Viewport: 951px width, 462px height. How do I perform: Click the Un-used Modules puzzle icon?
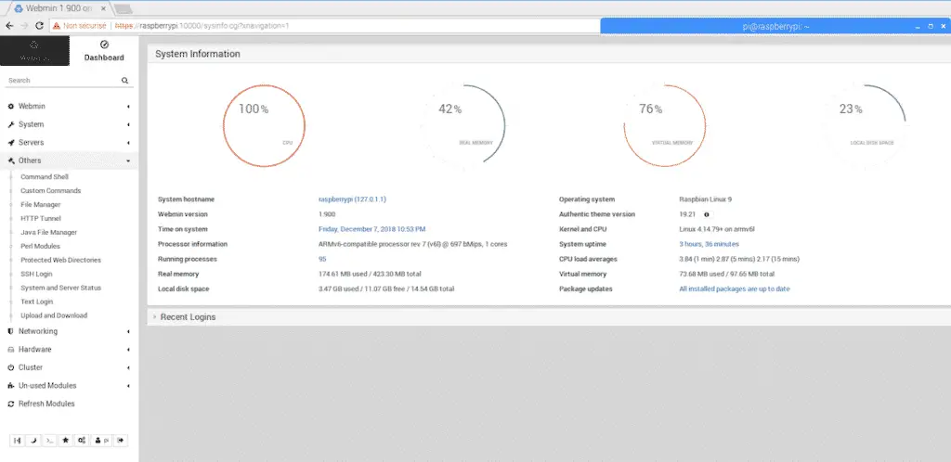(11, 386)
